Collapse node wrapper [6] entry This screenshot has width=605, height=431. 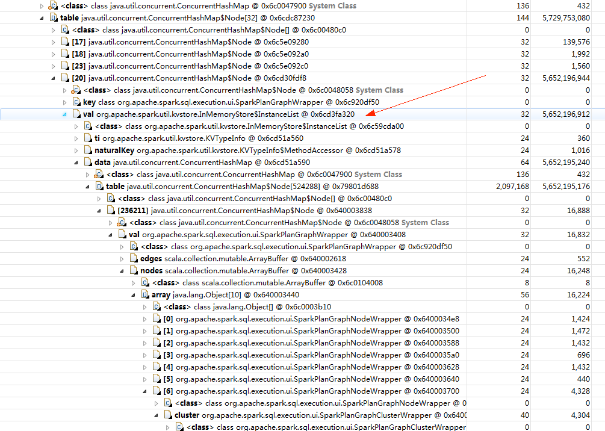pos(144,391)
